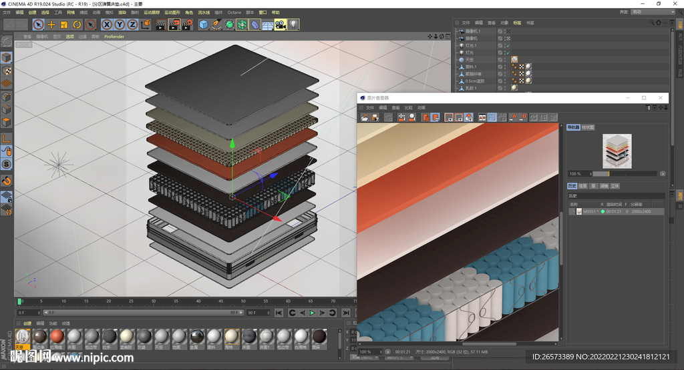The width and height of the screenshot is (684, 370).
Task: Click the Picture Viewer save image icon
Action: 375,117
